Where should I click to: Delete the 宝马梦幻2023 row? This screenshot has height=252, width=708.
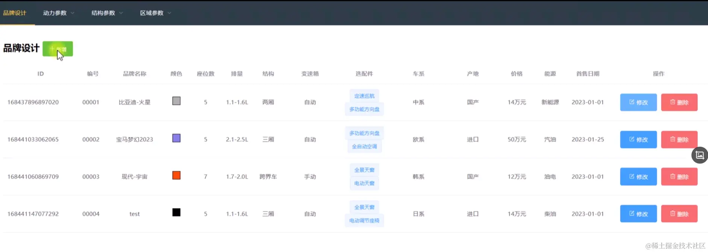click(679, 140)
